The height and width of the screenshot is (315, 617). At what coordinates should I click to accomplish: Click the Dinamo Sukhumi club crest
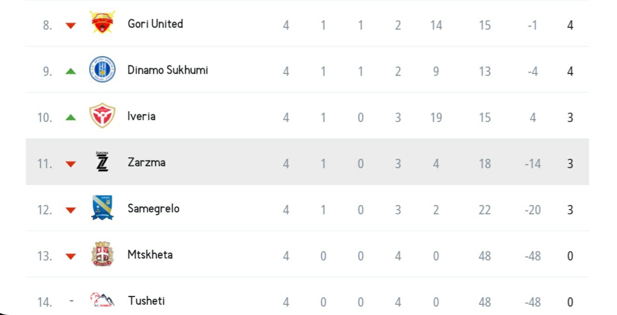(102, 70)
